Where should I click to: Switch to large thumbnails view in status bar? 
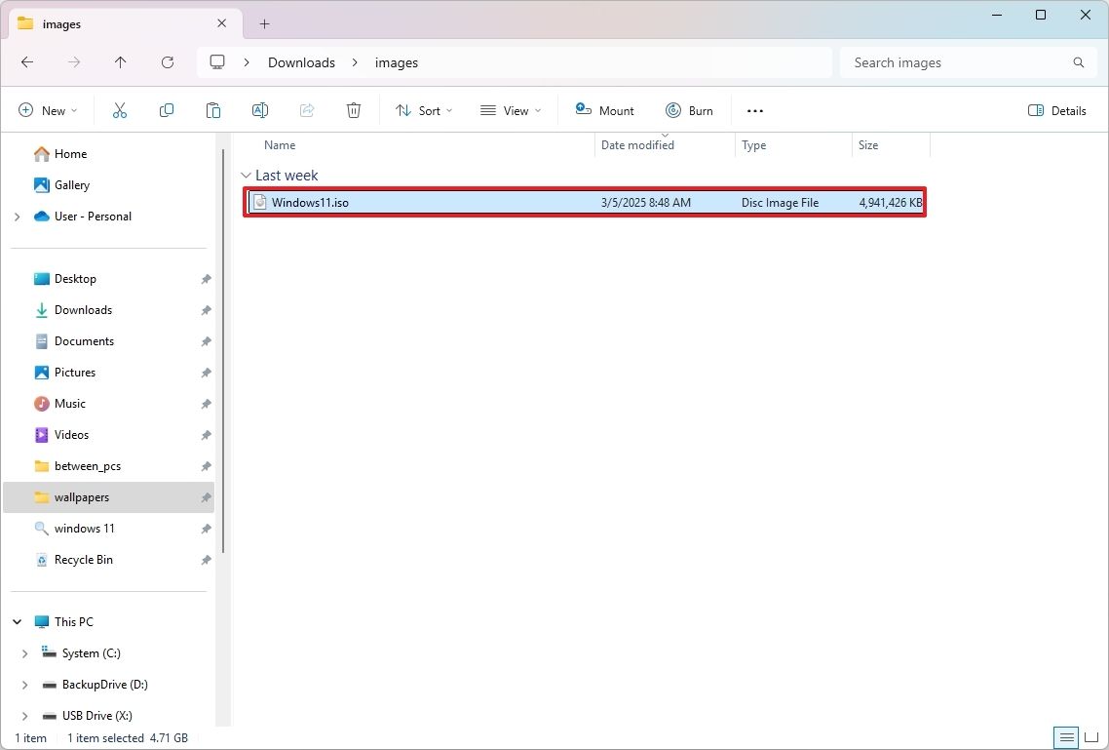[1091, 738]
